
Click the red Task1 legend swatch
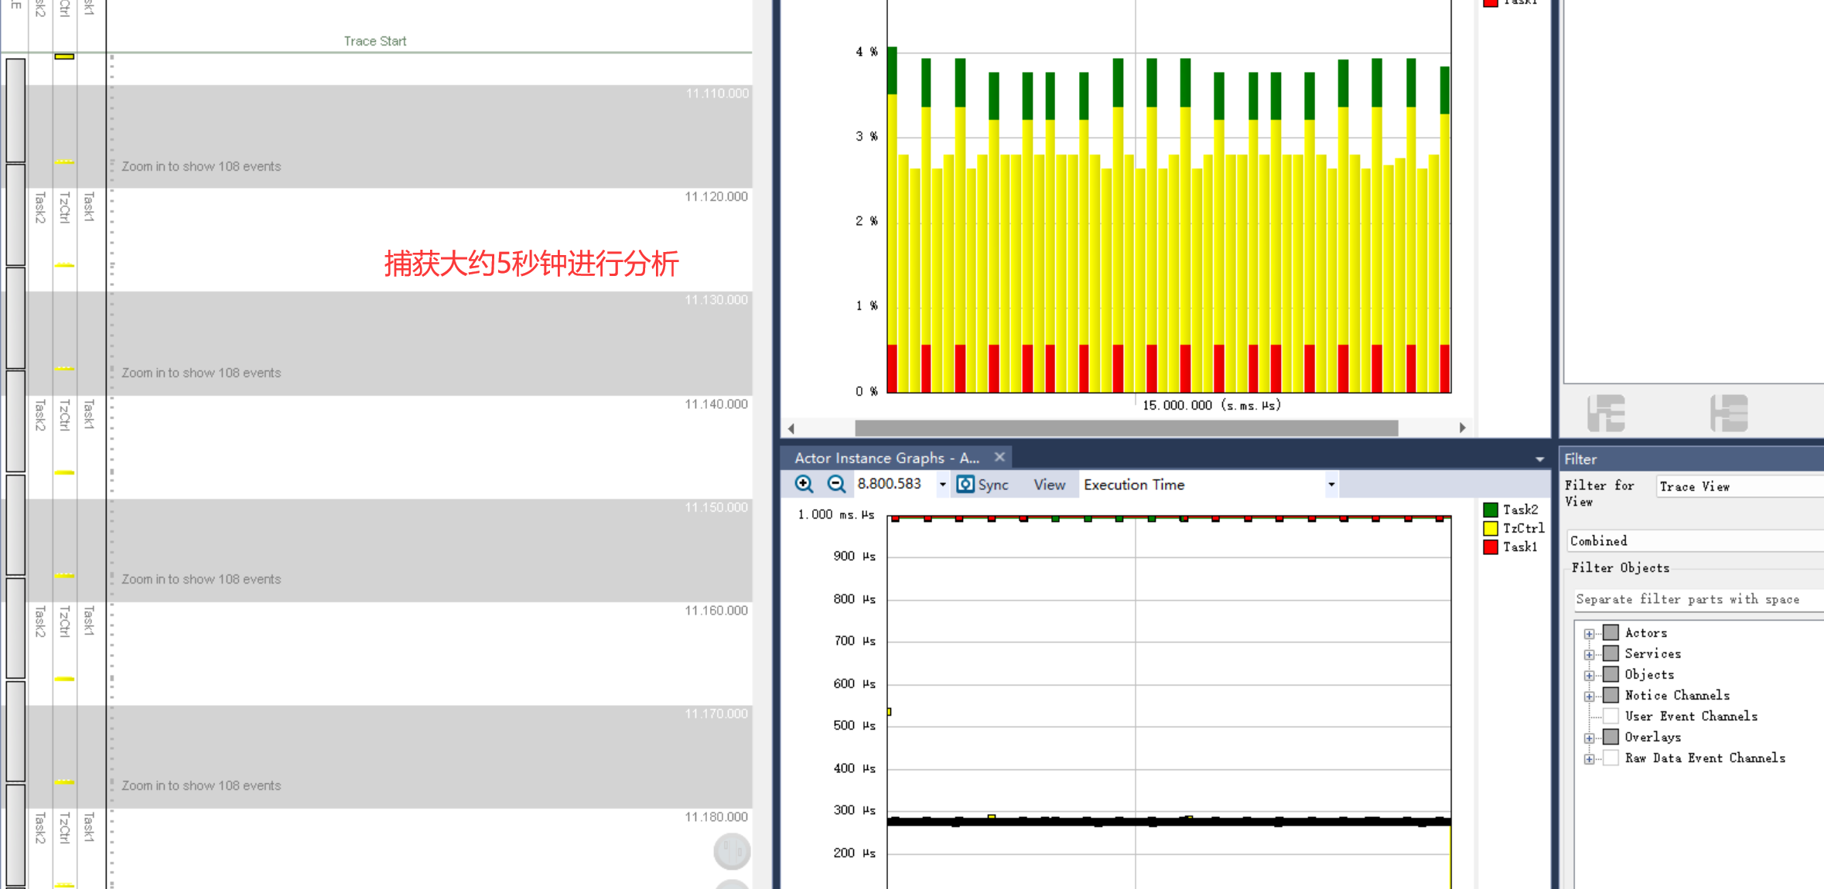pos(1491,547)
